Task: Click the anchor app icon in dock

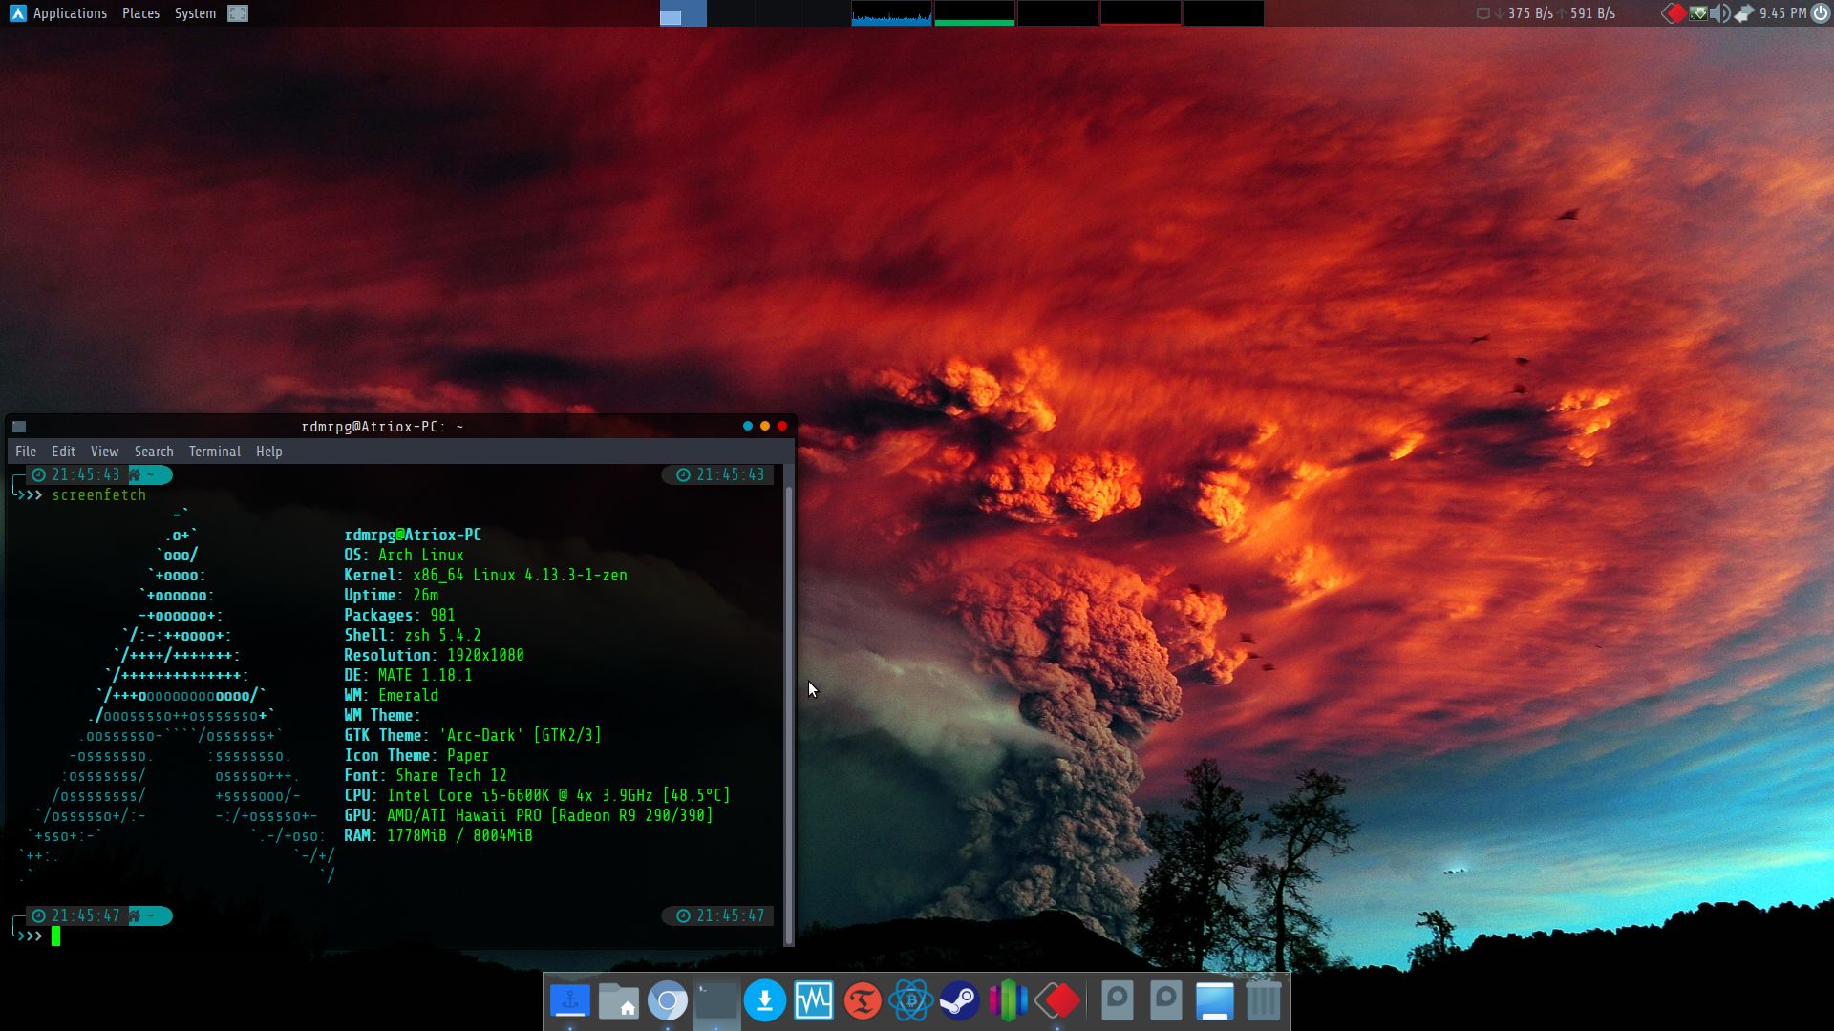Action: [570, 1000]
